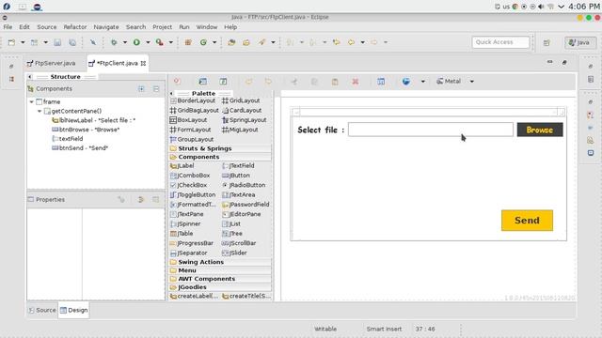Select the JComboBox palette component
This screenshot has height=338, width=602.
190,176
